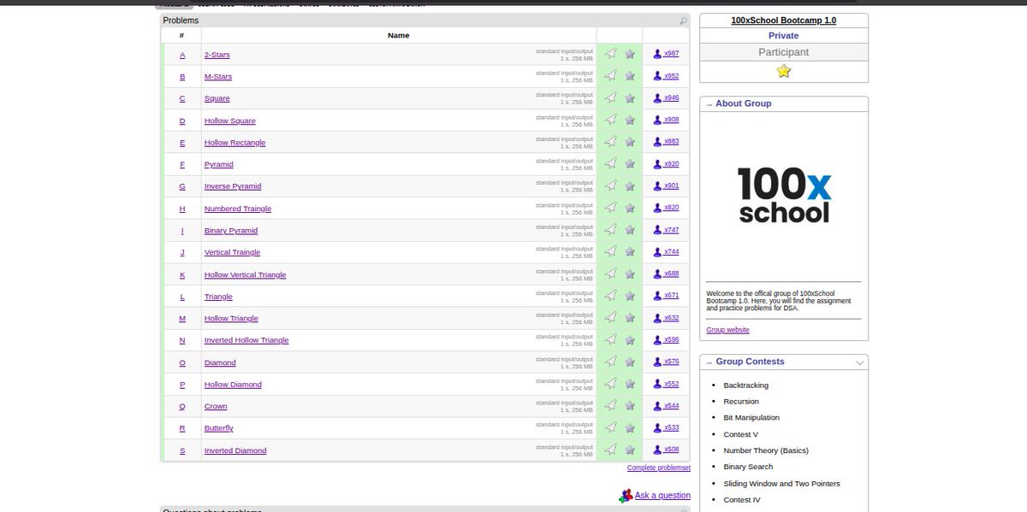Toggle favourite star for problem Square
This screenshot has width=1027, height=512.
point(630,98)
